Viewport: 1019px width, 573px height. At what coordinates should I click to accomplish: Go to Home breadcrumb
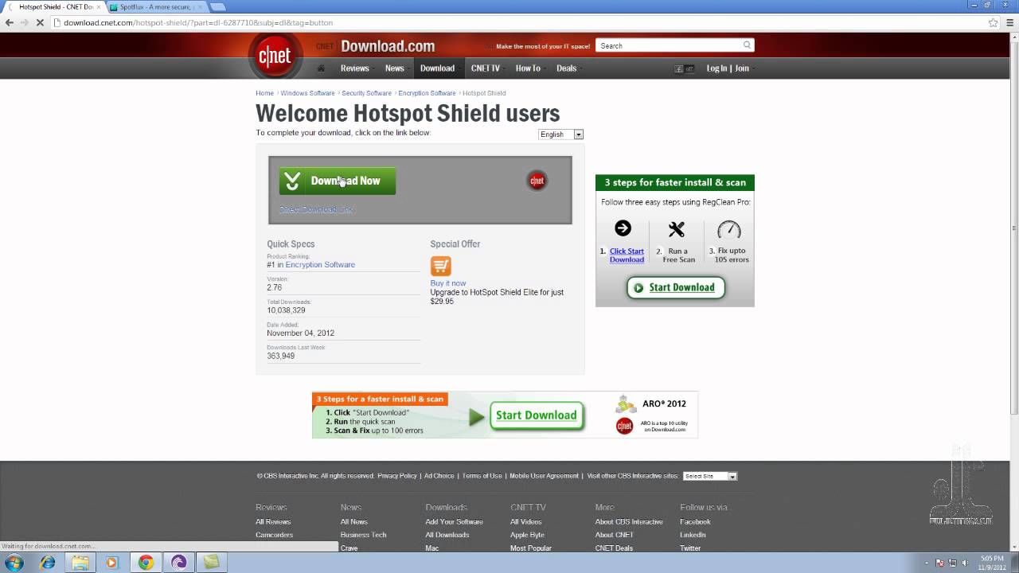point(264,93)
